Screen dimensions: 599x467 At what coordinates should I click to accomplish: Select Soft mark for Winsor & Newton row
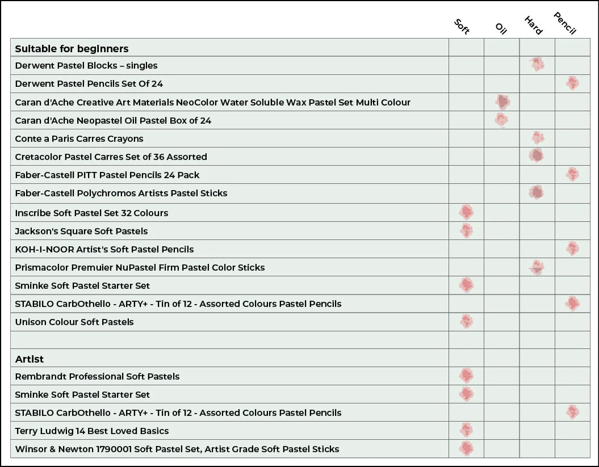(x=466, y=448)
